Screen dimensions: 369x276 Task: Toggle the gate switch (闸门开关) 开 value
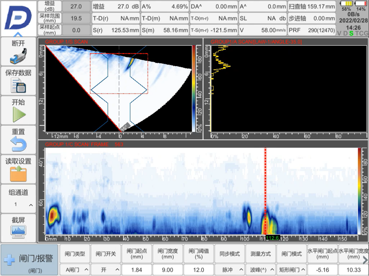pyautogui.click(x=106, y=270)
